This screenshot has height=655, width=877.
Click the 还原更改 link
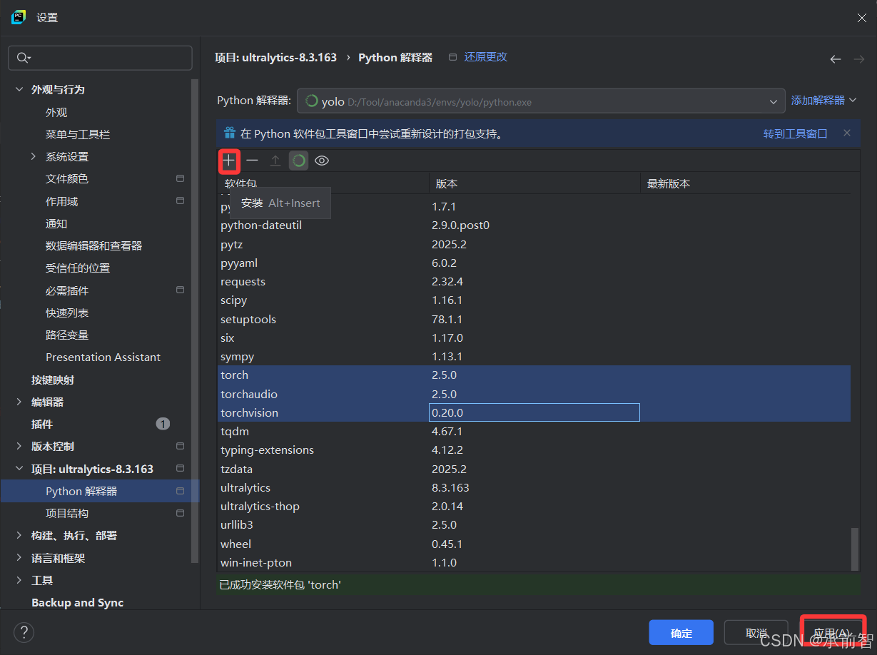tap(486, 57)
